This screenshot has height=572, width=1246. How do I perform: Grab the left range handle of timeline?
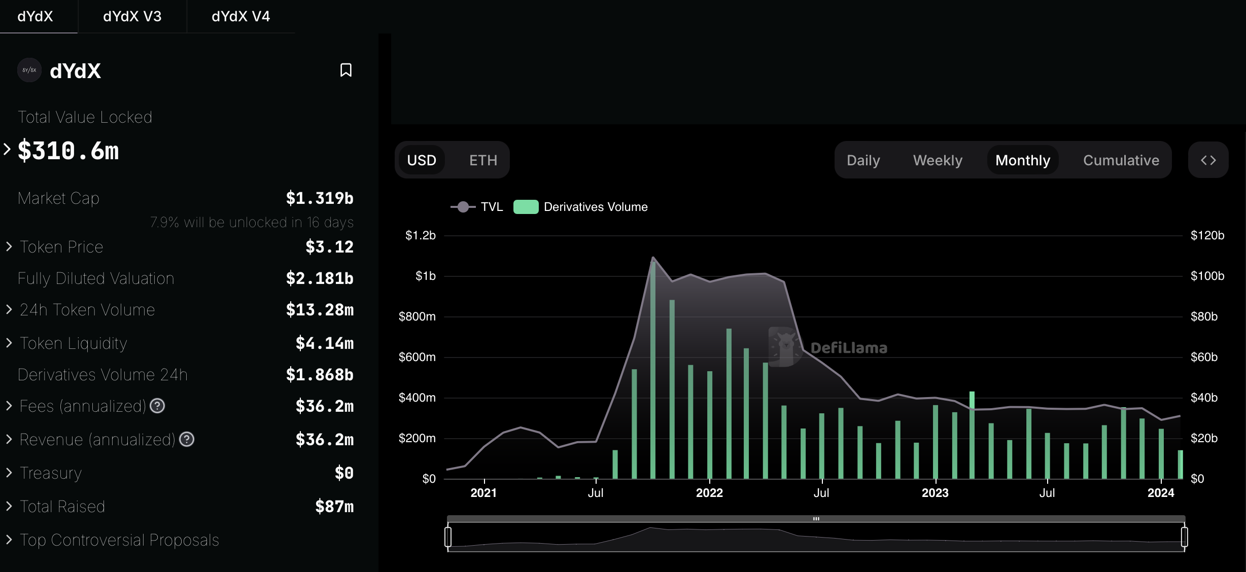coord(448,537)
